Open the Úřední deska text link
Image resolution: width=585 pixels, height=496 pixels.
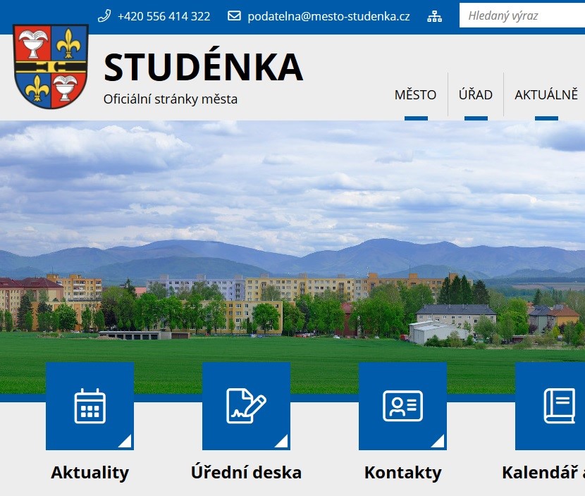coord(246,472)
